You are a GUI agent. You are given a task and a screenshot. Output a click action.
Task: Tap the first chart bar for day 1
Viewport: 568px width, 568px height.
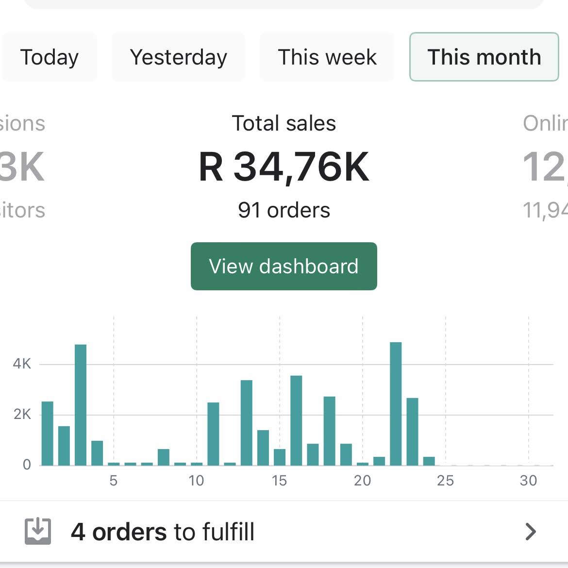[x=48, y=433]
